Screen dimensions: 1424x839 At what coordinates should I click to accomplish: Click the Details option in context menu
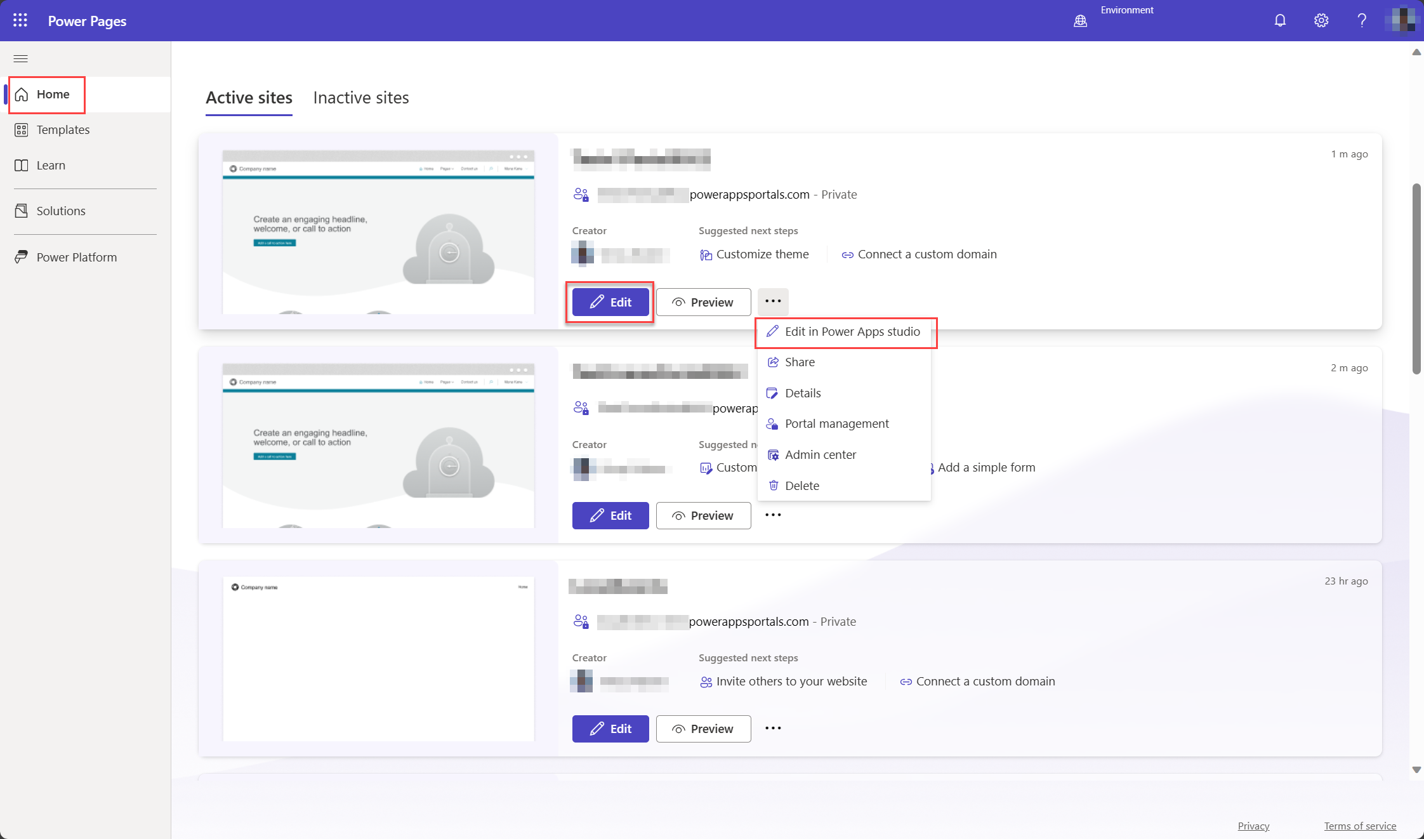(803, 392)
